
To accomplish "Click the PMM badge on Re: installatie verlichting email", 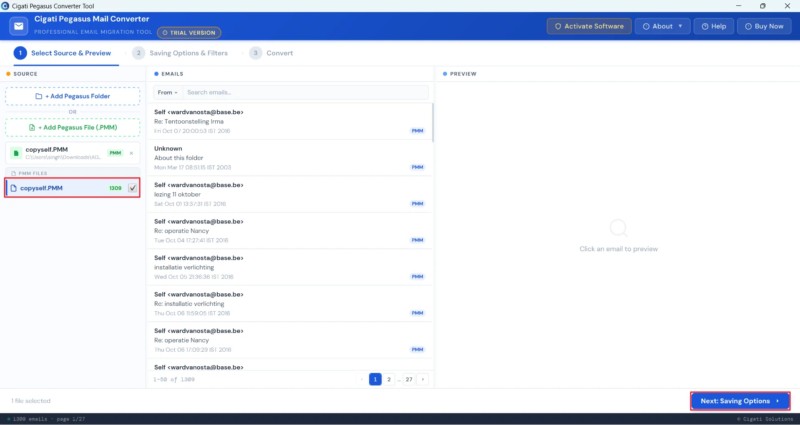I will (x=418, y=313).
